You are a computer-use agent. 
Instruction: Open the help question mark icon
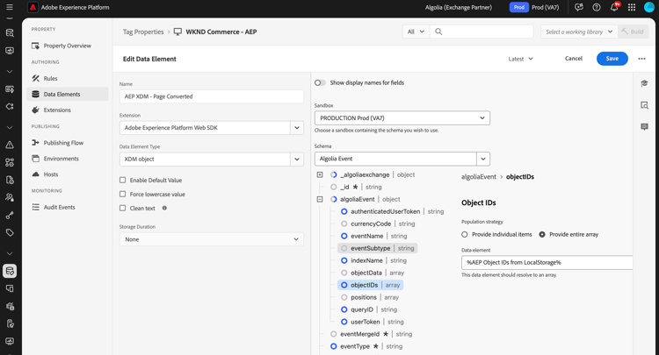[597, 8]
